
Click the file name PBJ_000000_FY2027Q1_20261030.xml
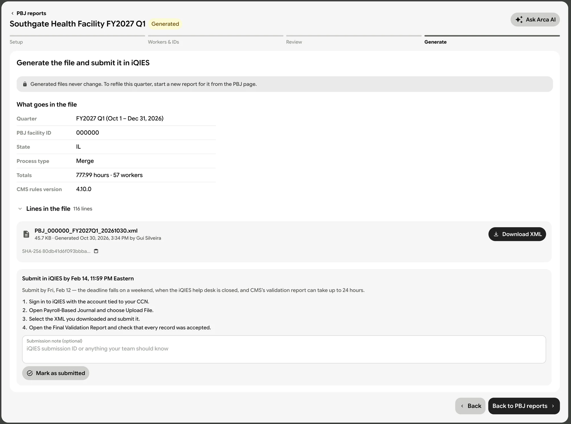86,231
